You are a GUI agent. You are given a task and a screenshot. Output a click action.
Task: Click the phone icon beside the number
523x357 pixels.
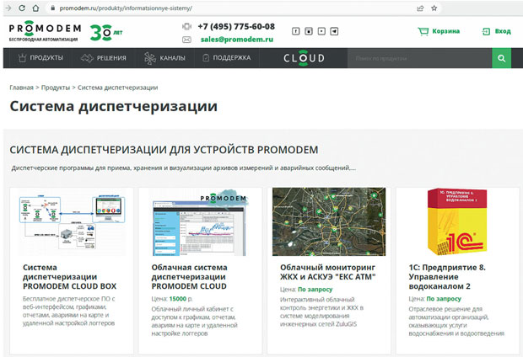(186, 27)
